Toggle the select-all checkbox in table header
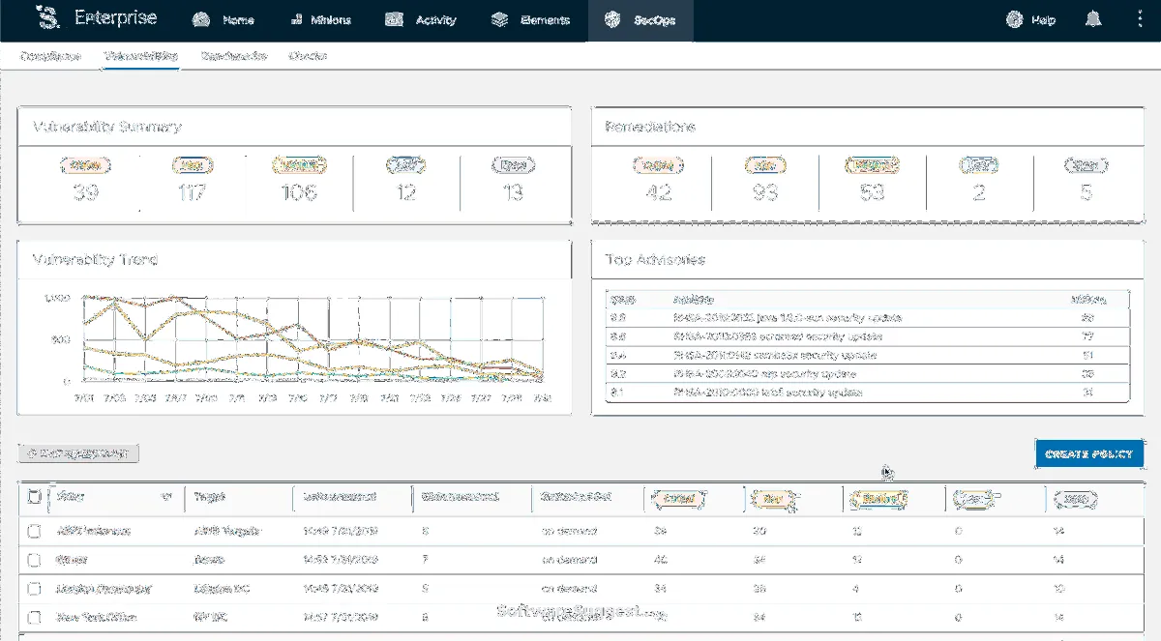1161x641 pixels. click(34, 497)
